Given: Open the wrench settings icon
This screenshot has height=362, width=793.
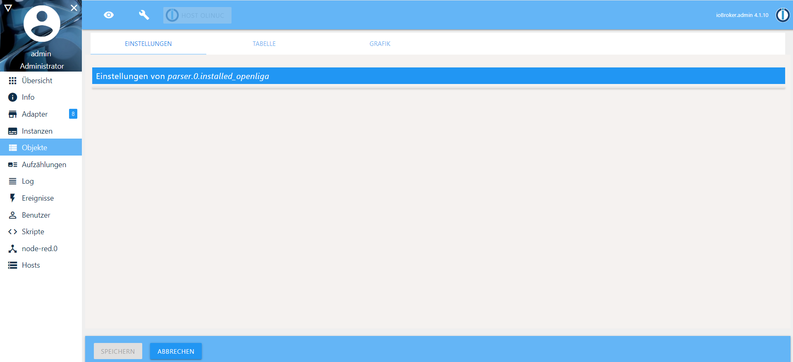Looking at the screenshot, I should [144, 15].
